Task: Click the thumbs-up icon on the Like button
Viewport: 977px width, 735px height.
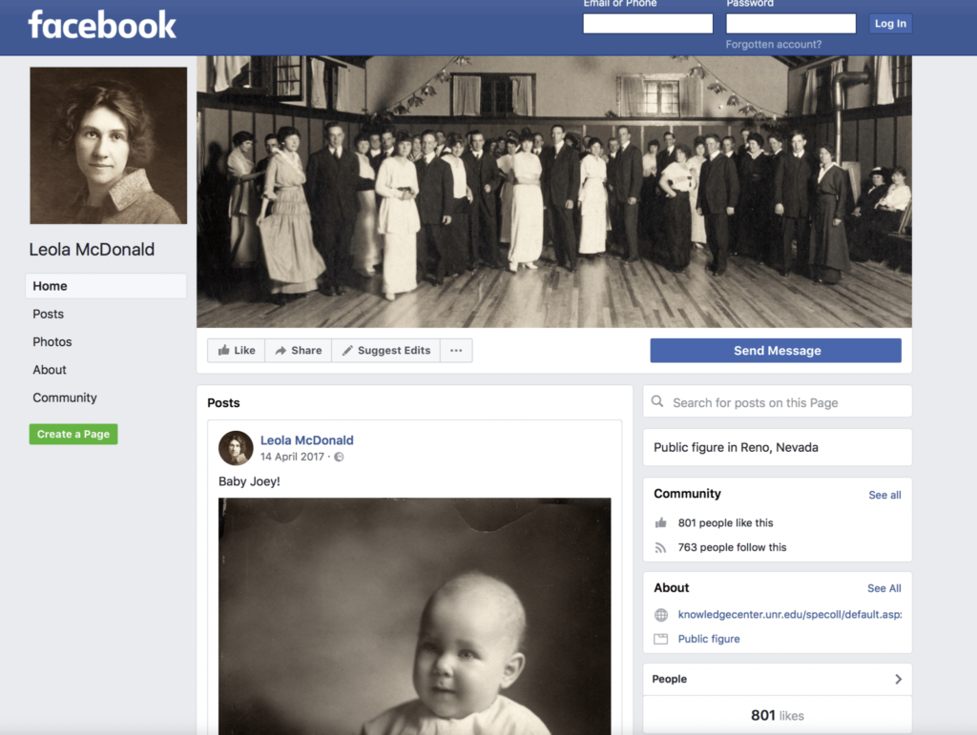Action: (223, 351)
